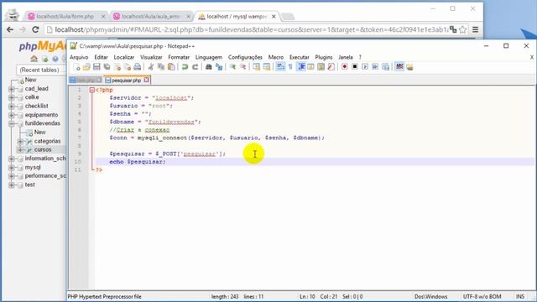Open the Configurações menu
This screenshot has width=537, height=302.
coord(245,57)
